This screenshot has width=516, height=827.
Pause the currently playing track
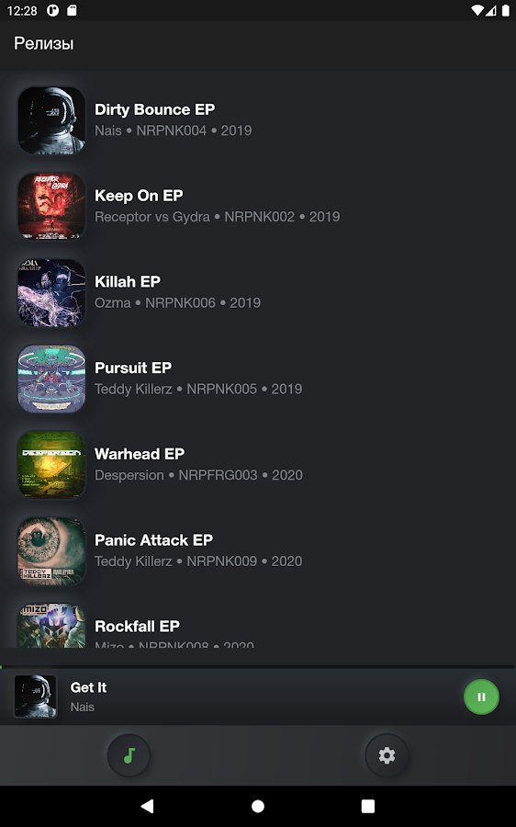tap(481, 697)
